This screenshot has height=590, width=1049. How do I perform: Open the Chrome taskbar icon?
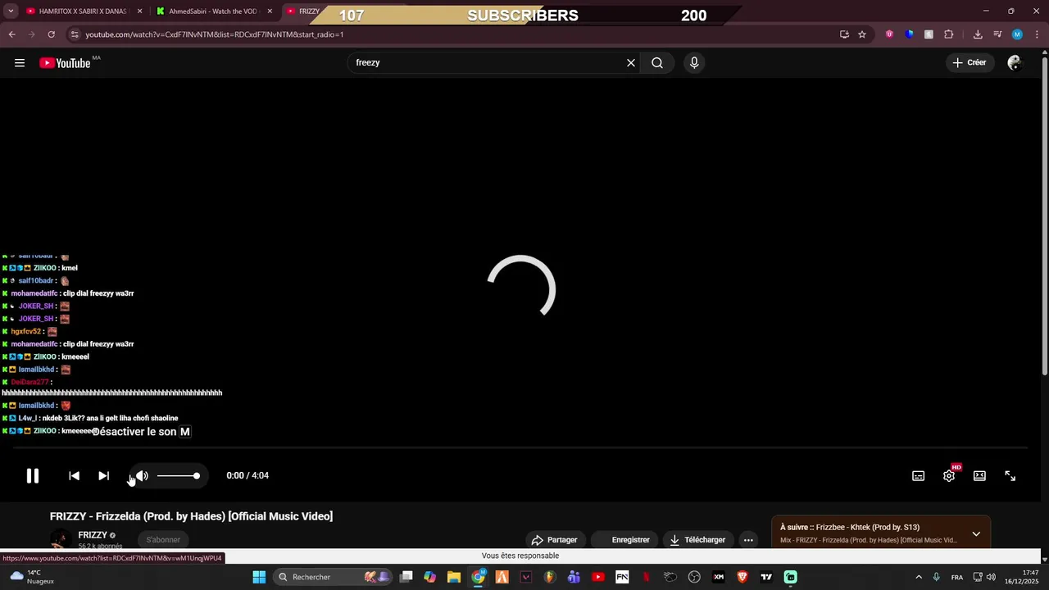479,577
